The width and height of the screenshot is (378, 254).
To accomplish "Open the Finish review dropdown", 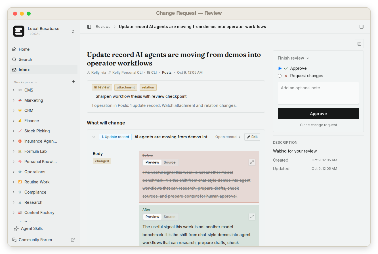I will pyautogui.click(x=293, y=58).
